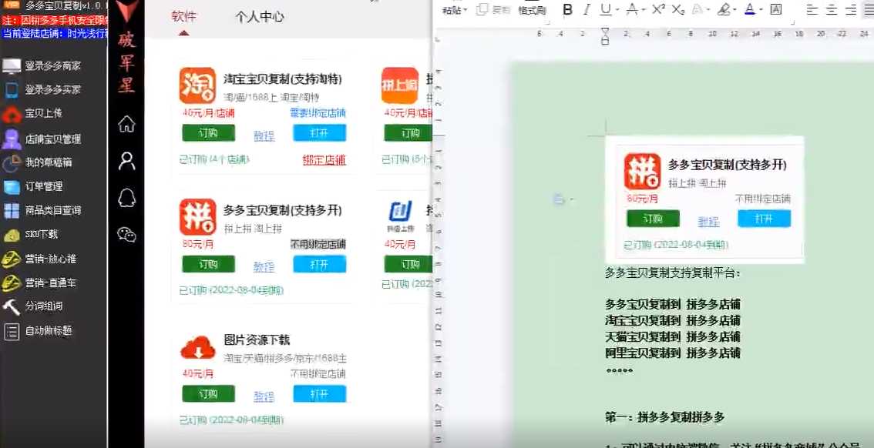Screen dimensions: 874x448
Task: Open the 粘贴 paste dropdown
Action: pyautogui.click(x=455, y=11)
